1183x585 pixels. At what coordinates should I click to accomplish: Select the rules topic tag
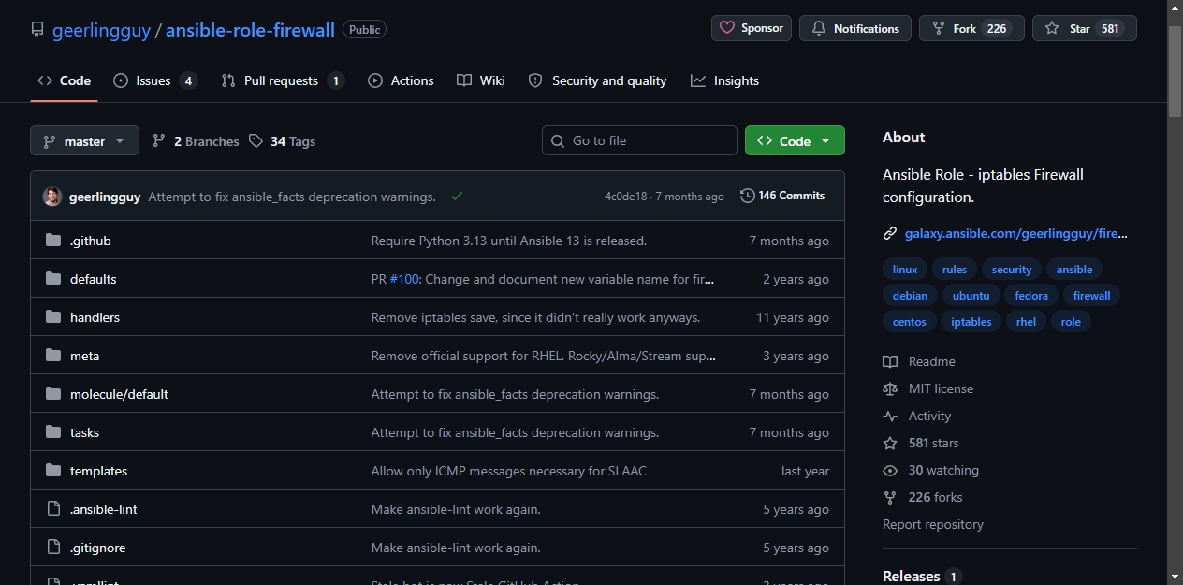(955, 270)
